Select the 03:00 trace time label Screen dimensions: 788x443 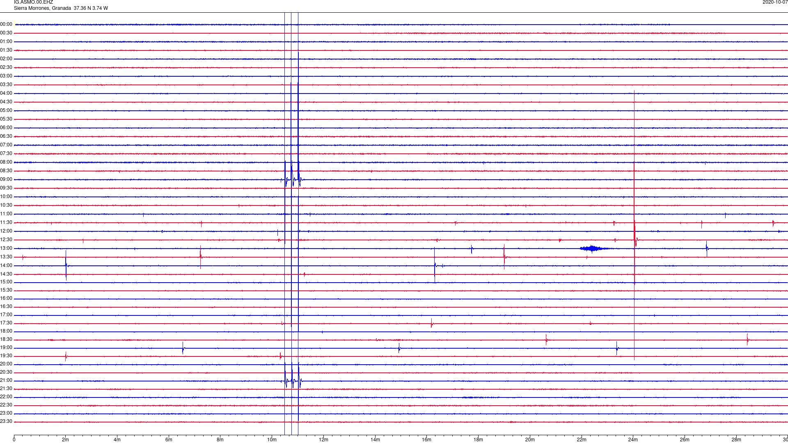(6, 76)
